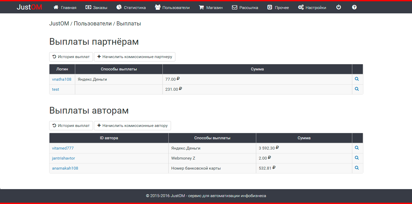Screen dimensions: 412x204
Task: Open details magnifier for anamakah108
Action: click(x=357, y=168)
